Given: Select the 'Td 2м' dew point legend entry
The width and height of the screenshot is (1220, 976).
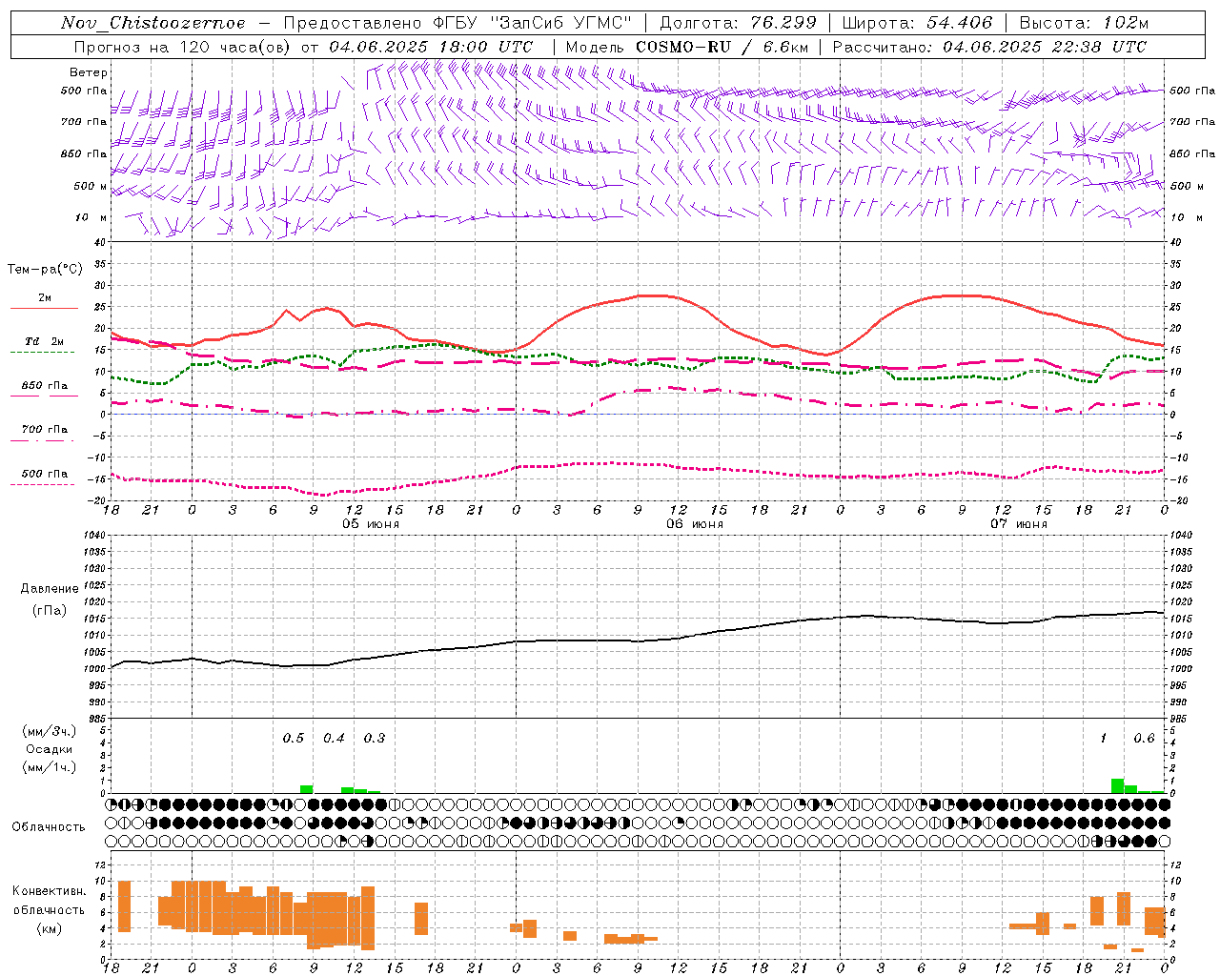Looking at the screenshot, I should point(45,341).
